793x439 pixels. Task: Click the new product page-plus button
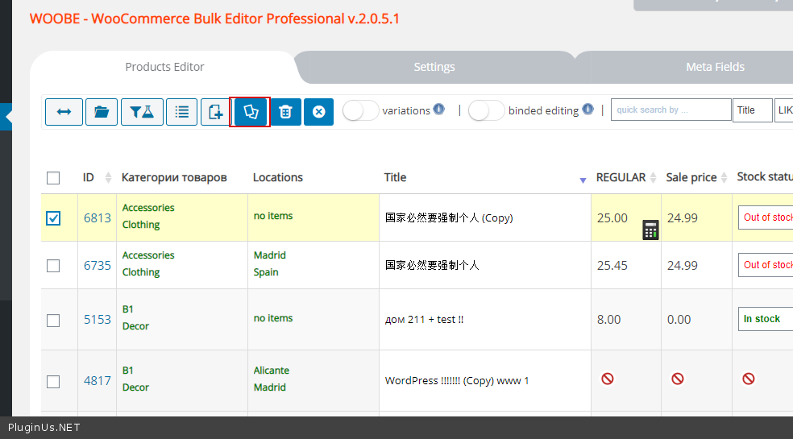coord(215,112)
